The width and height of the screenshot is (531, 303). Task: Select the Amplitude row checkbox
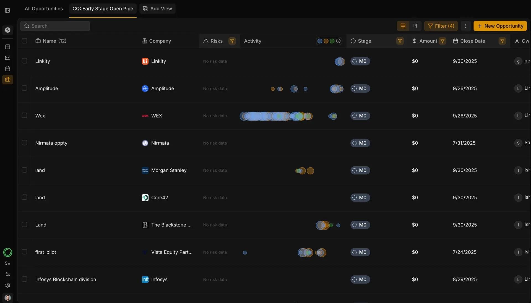click(x=25, y=88)
